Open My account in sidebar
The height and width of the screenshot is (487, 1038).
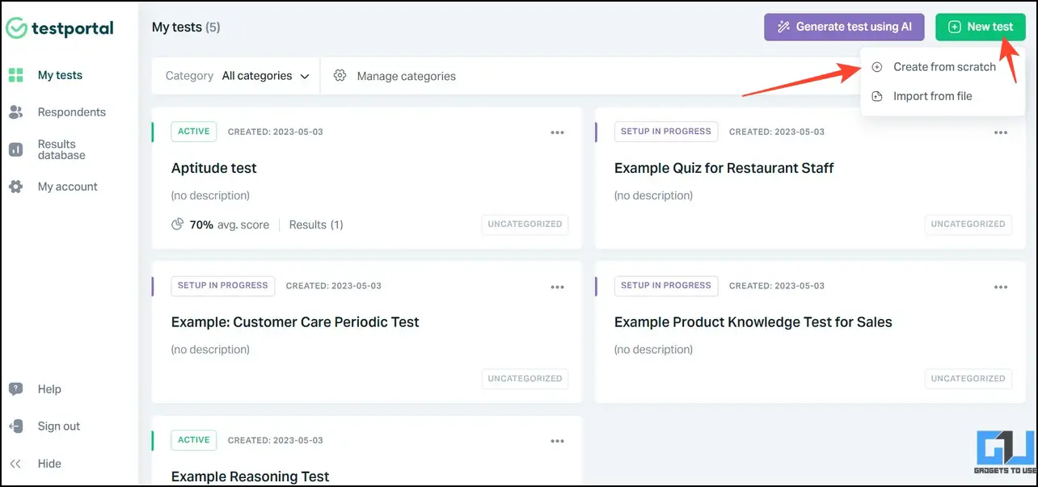pyautogui.click(x=67, y=187)
